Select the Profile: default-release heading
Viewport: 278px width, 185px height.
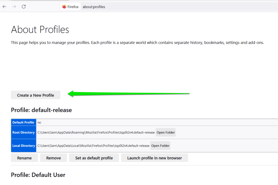pos(41,110)
